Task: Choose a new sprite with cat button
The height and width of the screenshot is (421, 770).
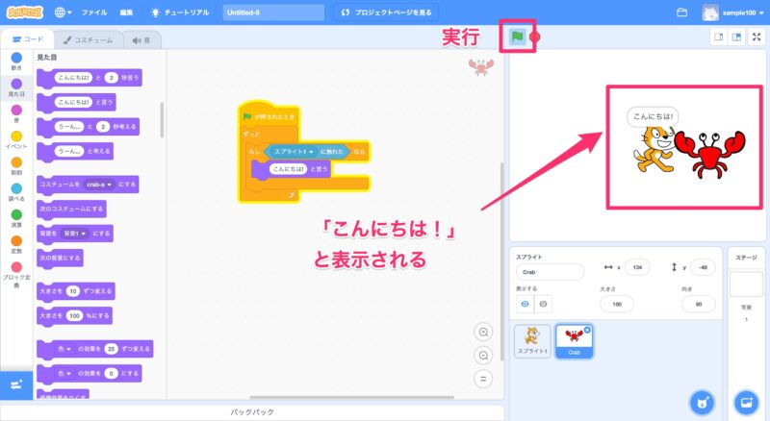Action: coord(702,401)
